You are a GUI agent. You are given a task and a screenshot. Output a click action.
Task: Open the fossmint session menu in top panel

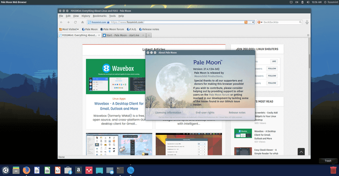click(331, 2)
